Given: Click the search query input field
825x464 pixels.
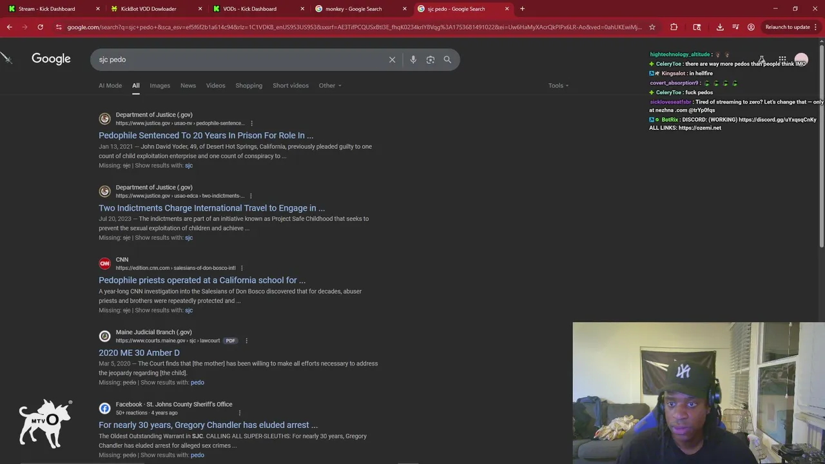Looking at the screenshot, I should [x=238, y=59].
